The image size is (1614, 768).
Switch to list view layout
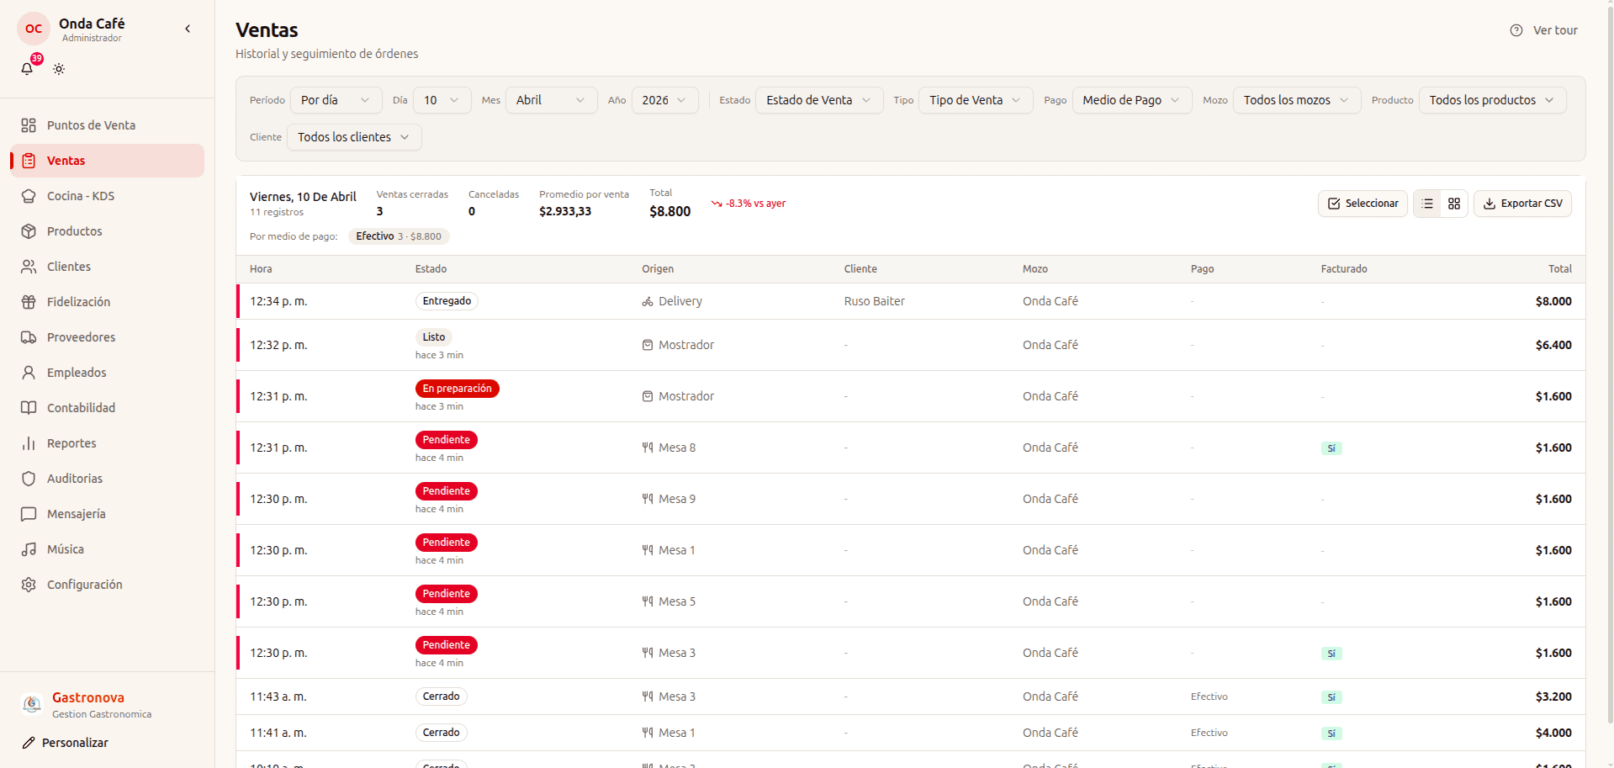coord(1427,204)
